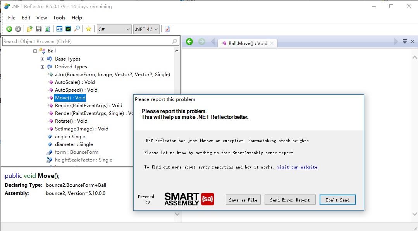The height and width of the screenshot is (231, 418).
Task: Open the Tools menu
Action: 59,18
